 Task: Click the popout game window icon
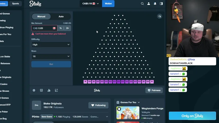(x=56, y=90)
